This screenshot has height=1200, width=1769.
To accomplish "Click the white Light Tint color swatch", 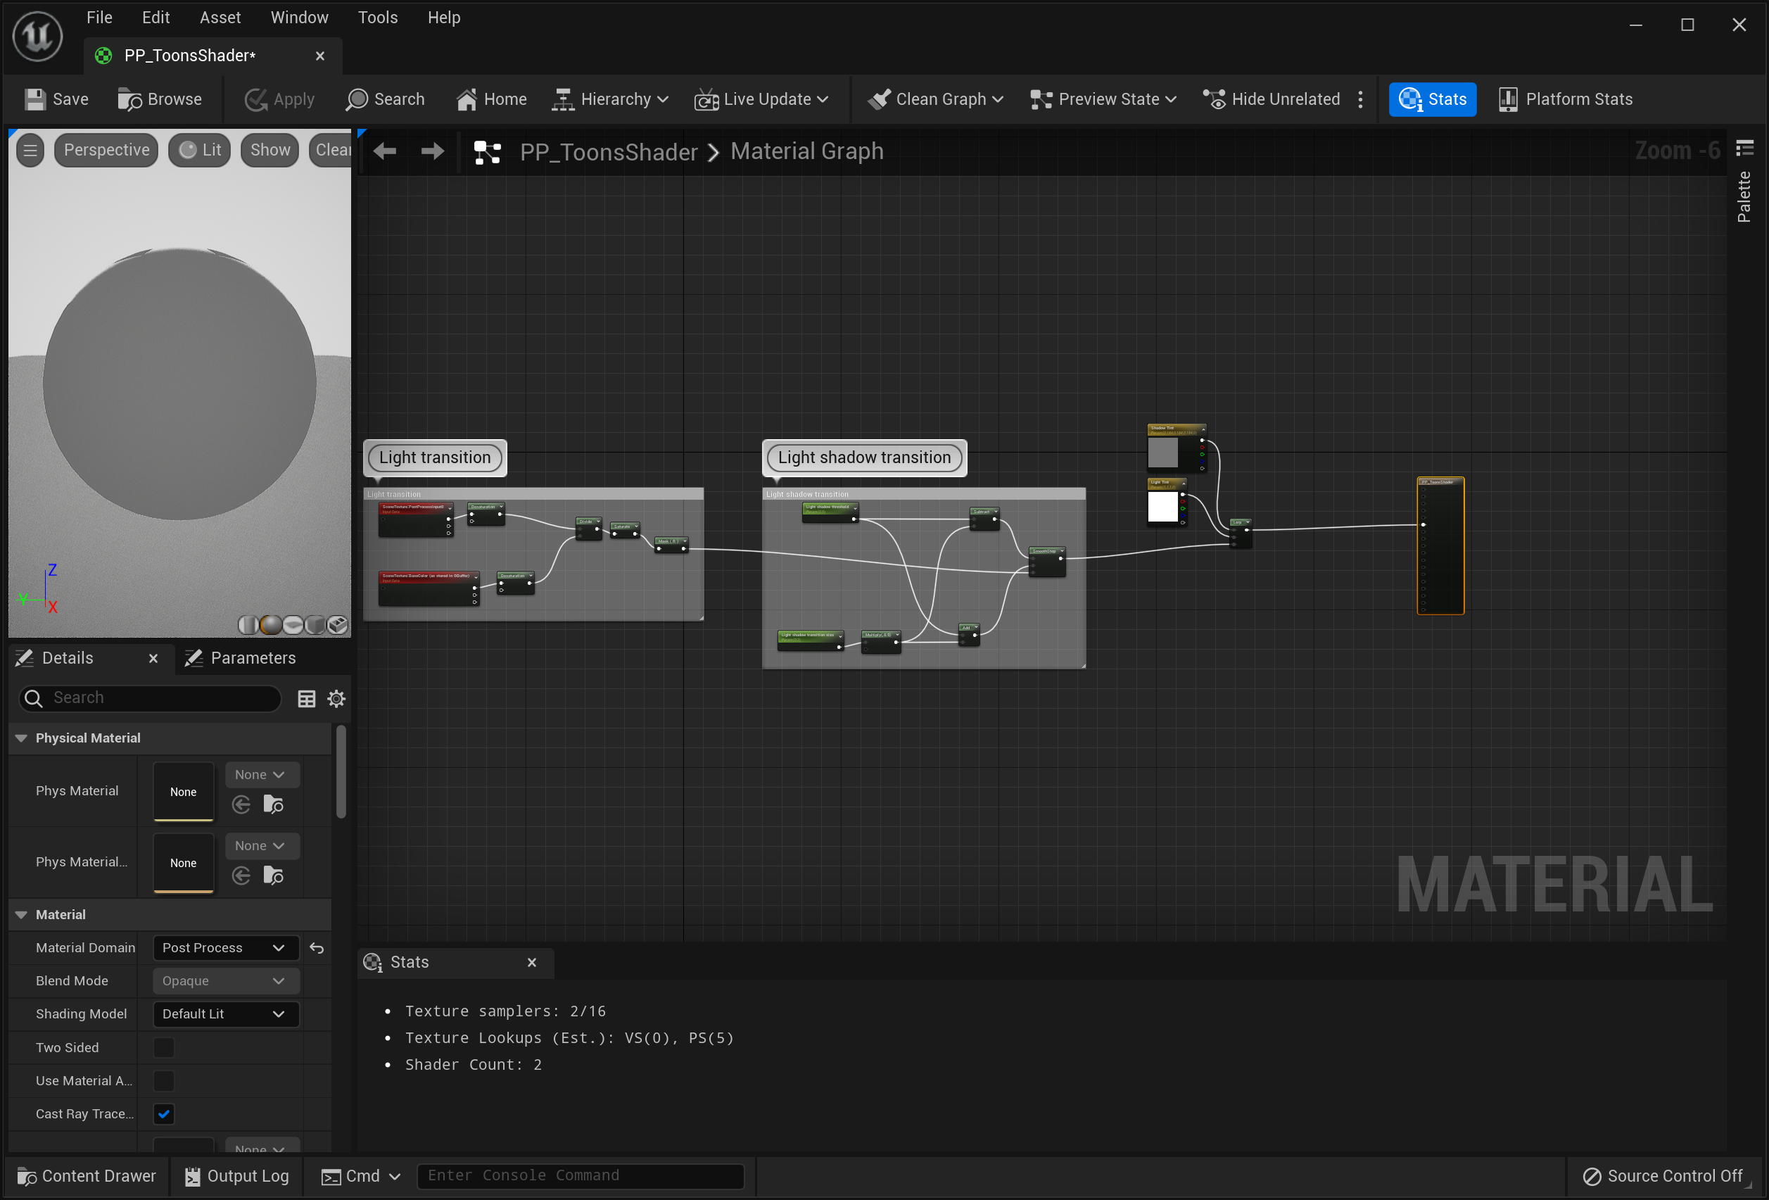I will click(1162, 506).
